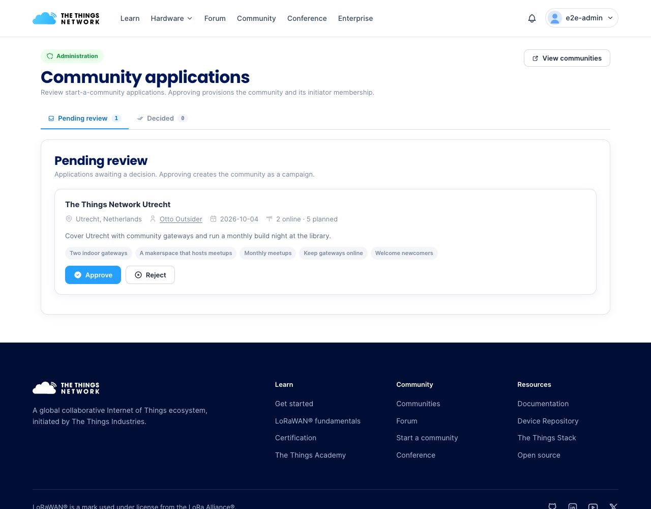Viewport: 651px width, 509px height.
Task: Open the Certification footer link
Action: 295,438
